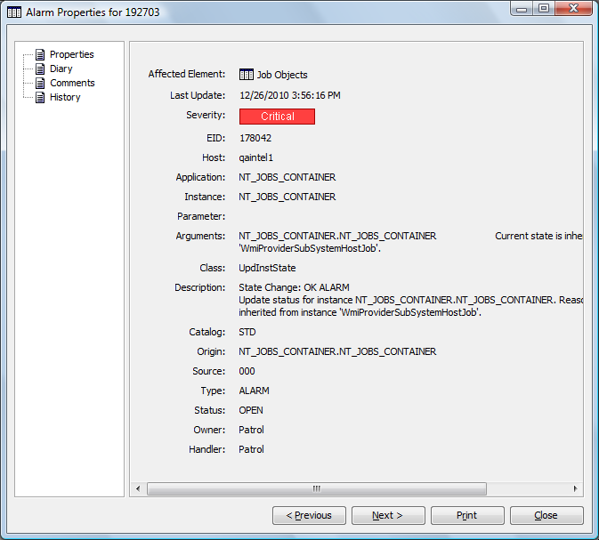Go to the previous alarm with Previous button
This screenshot has width=599, height=540.
[309, 515]
